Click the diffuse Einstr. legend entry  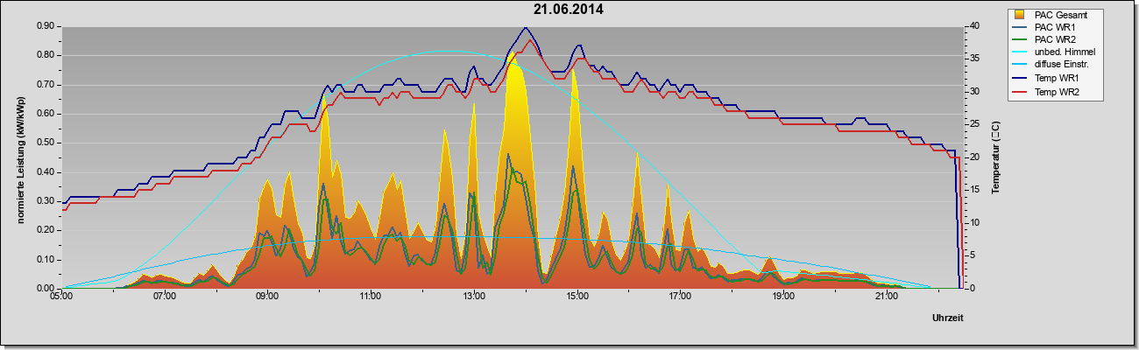[x=1051, y=65]
